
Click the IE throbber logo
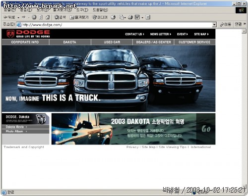[241, 10]
